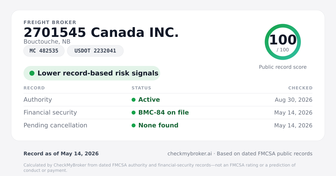Select the USDOT 2232041 pill

pos(95,51)
